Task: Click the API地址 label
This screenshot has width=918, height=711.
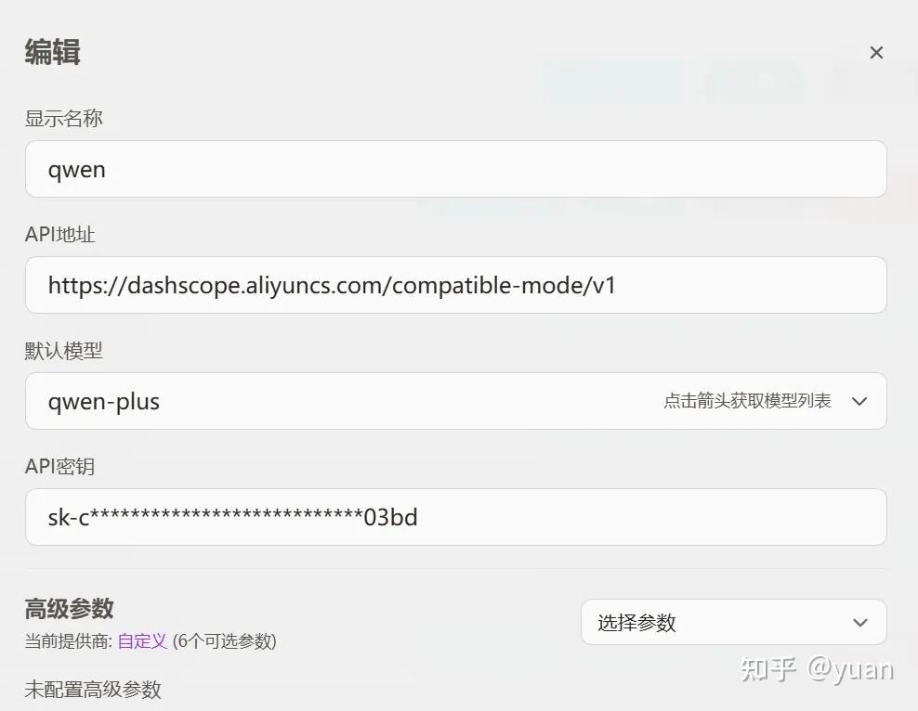Action: tap(59, 235)
